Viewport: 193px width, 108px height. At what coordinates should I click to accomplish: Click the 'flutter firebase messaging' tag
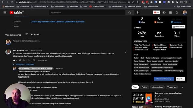[174, 71]
